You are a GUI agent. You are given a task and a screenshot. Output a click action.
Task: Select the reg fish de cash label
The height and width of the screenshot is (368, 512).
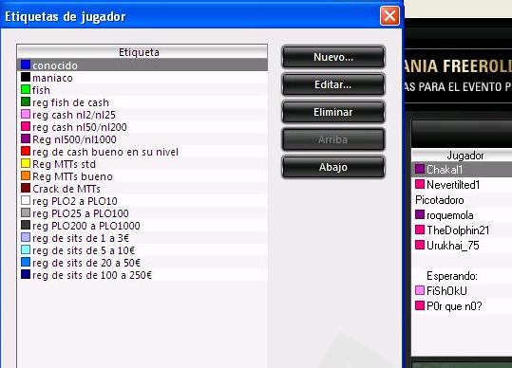142,102
